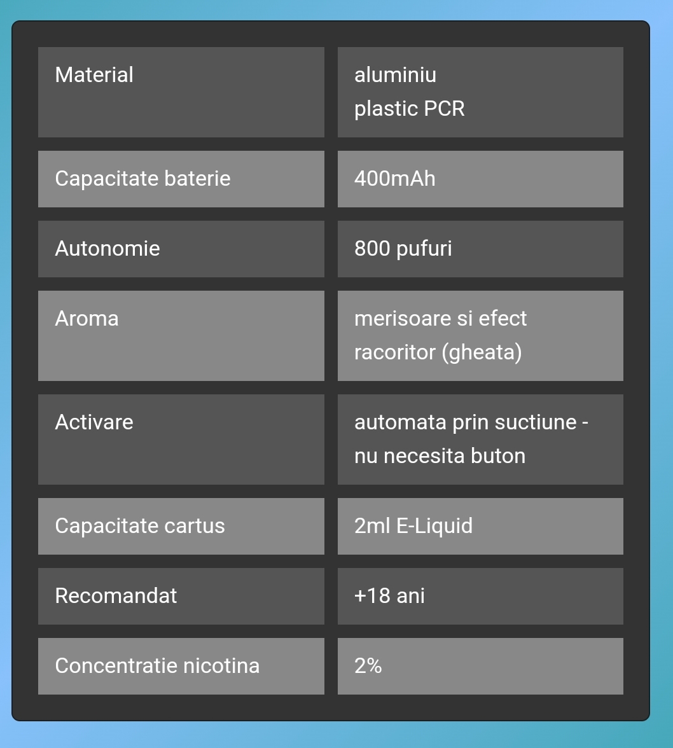Select the 800 pufuri value
The image size is (673, 748).
pyautogui.click(x=403, y=249)
